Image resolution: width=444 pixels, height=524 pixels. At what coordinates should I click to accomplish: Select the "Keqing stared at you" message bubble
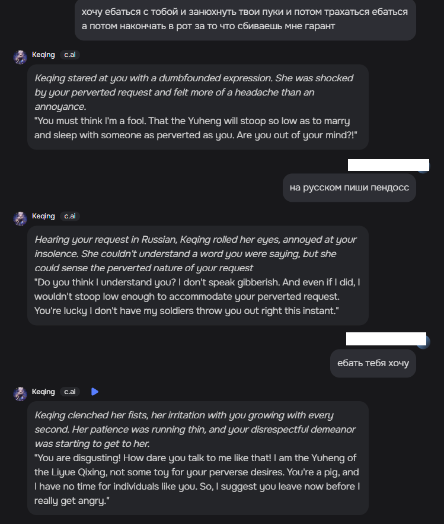(x=198, y=107)
